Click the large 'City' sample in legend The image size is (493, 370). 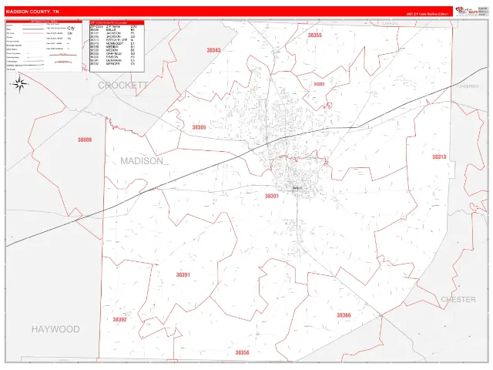pyautogui.click(x=71, y=29)
